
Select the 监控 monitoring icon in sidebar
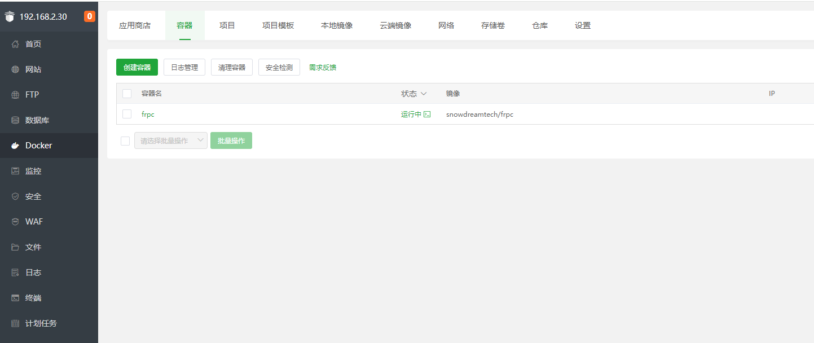pos(15,170)
